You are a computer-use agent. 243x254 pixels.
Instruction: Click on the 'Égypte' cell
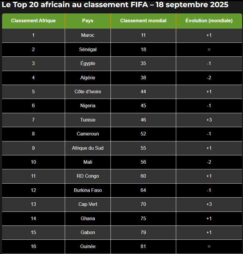tap(88, 64)
